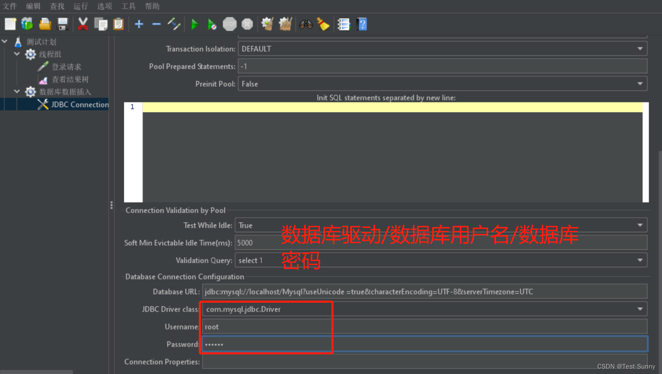The height and width of the screenshot is (374, 662).
Task: Click the split pane divider handle
Action: point(111,205)
